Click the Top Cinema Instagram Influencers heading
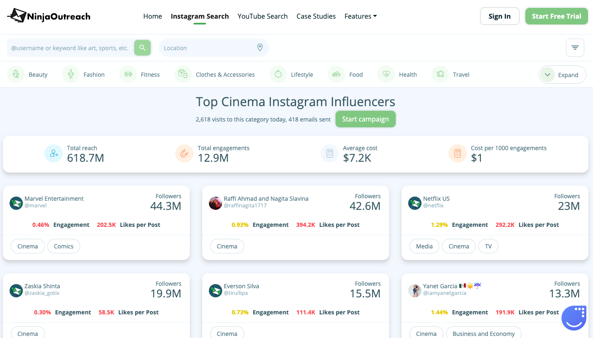This screenshot has width=593, height=338. coord(296,102)
